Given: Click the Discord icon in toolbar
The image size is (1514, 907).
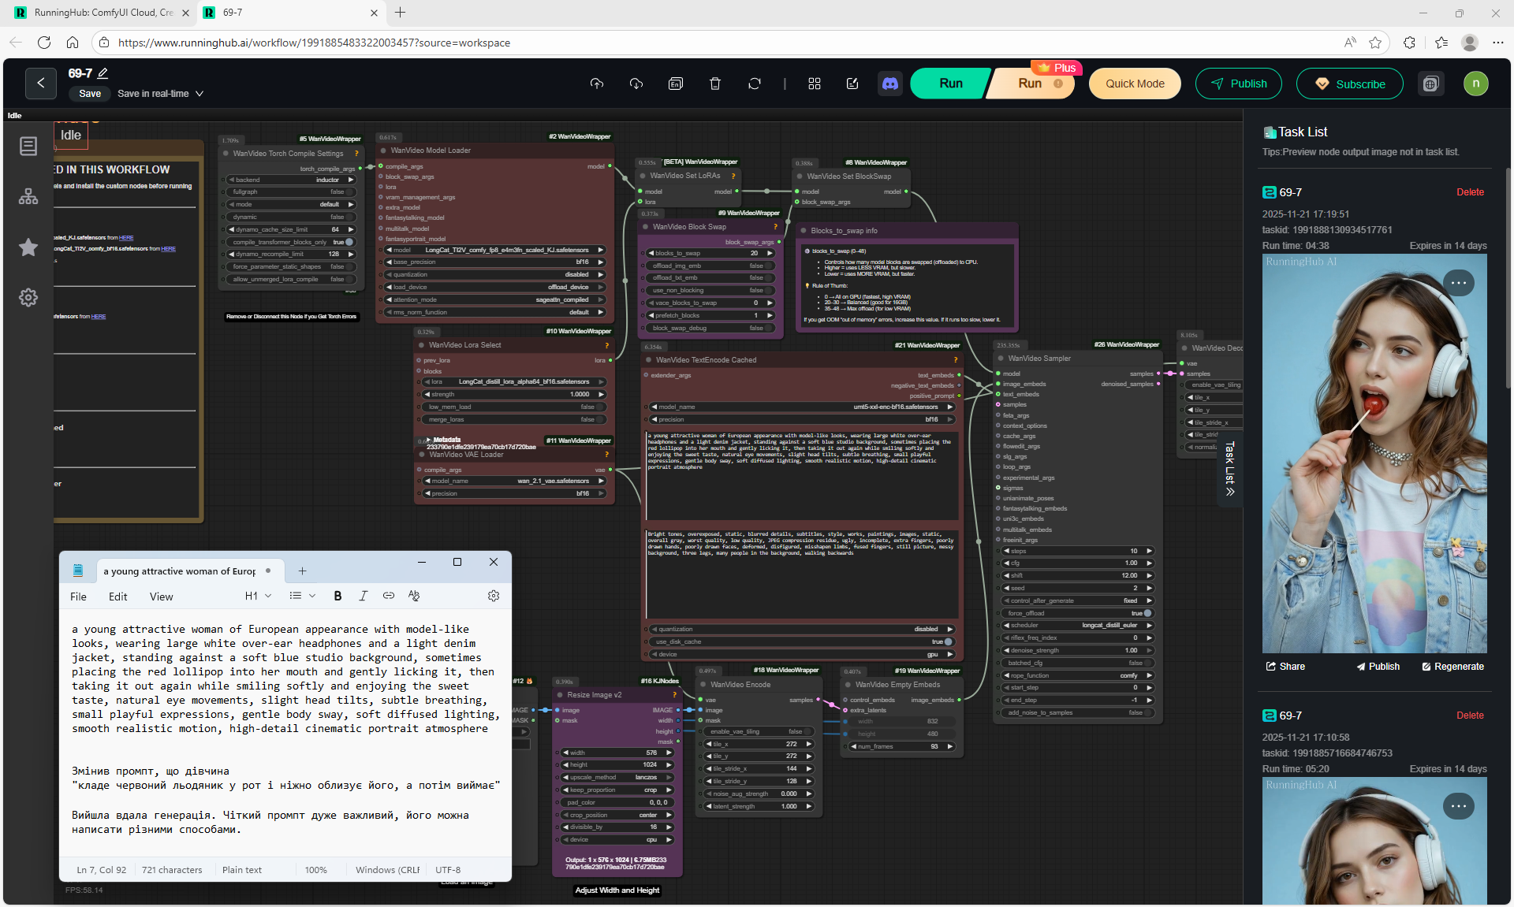Looking at the screenshot, I should click(x=889, y=84).
